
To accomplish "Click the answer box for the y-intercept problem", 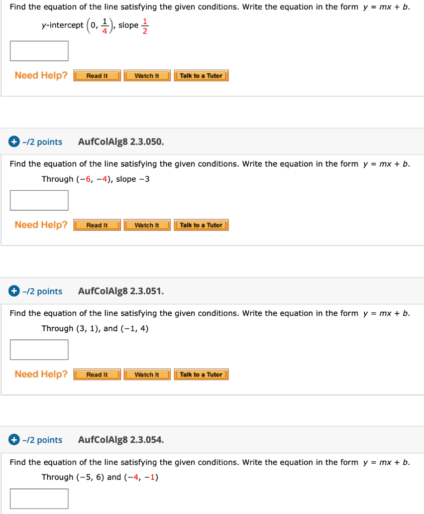I will pos(39,51).
